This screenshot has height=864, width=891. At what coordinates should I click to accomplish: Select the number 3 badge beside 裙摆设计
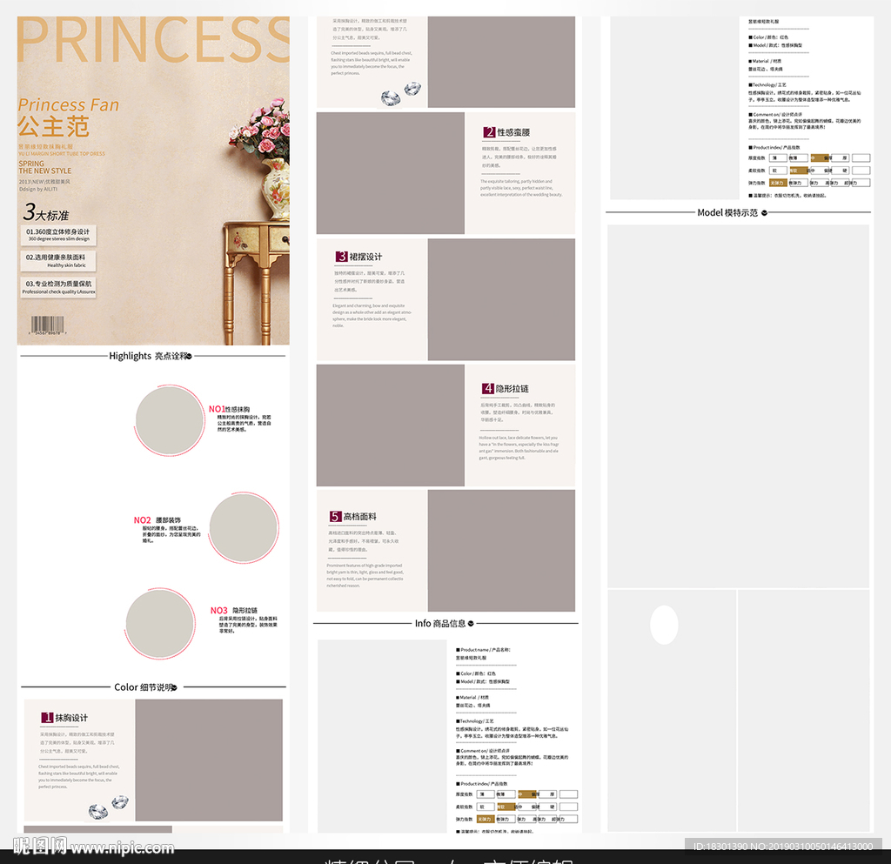point(341,257)
